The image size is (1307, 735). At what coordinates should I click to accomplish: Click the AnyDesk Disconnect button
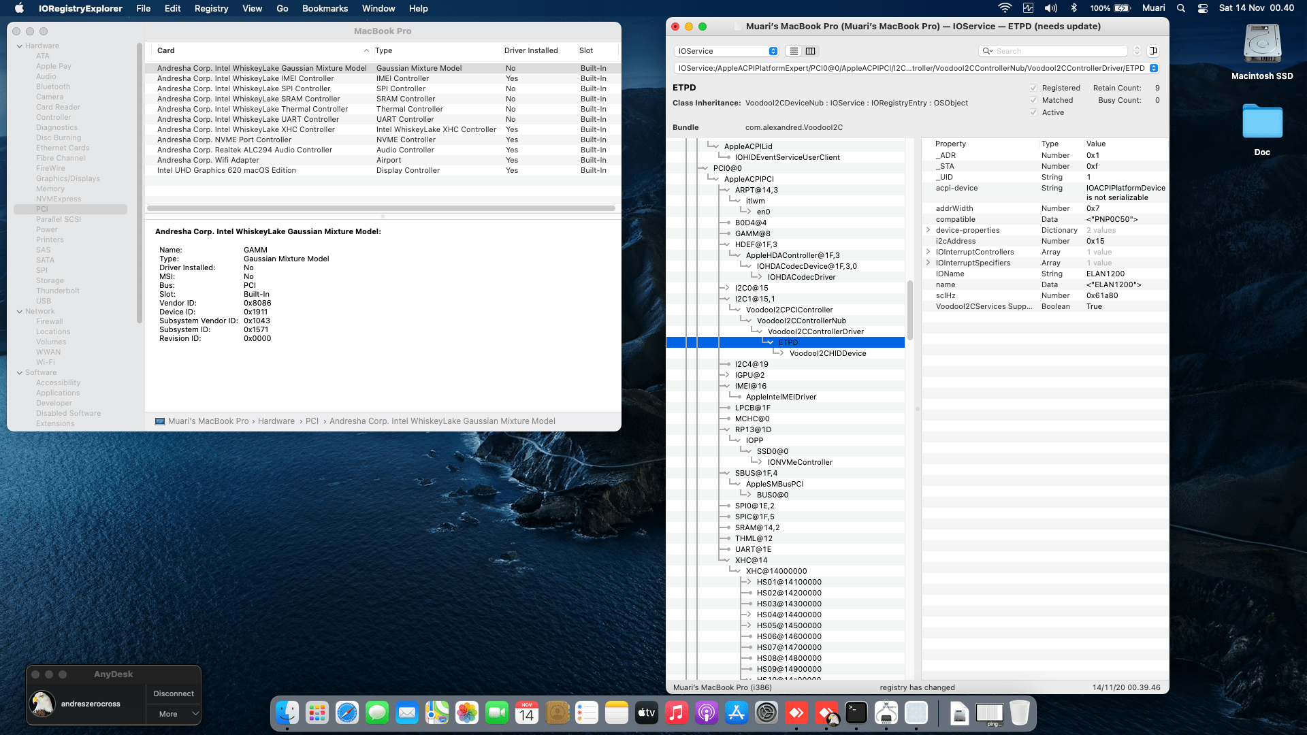[173, 693]
